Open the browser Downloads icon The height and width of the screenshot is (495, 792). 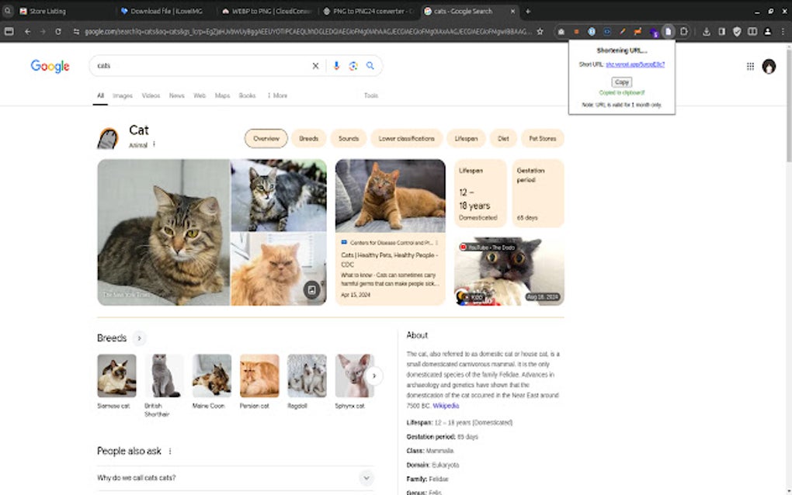click(707, 32)
